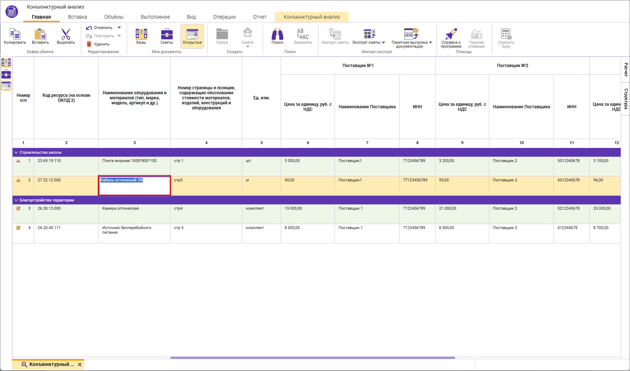630x371 pixels.
Task: Open the Отменить dropdown arrow
Action: 119,28
